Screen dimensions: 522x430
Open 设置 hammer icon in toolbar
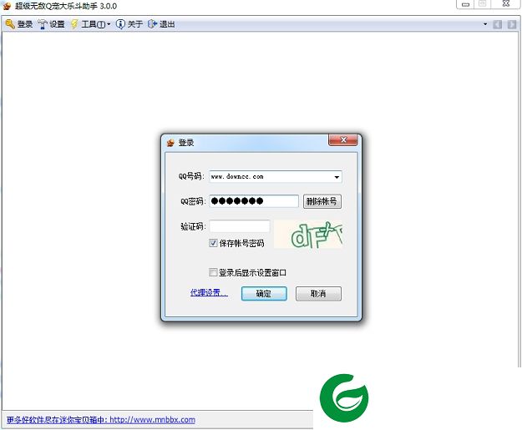pyautogui.click(x=43, y=24)
